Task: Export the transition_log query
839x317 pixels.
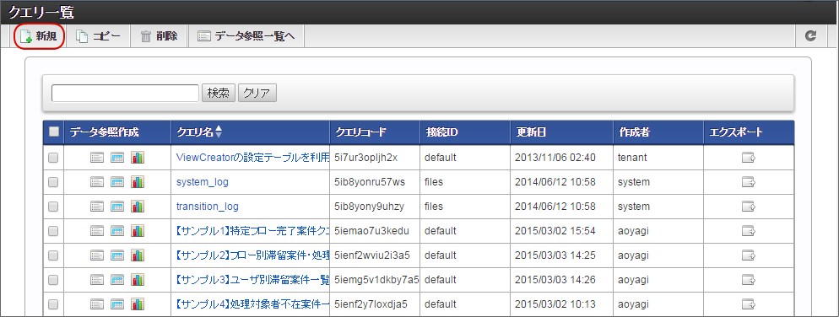Action: pyautogui.click(x=748, y=207)
